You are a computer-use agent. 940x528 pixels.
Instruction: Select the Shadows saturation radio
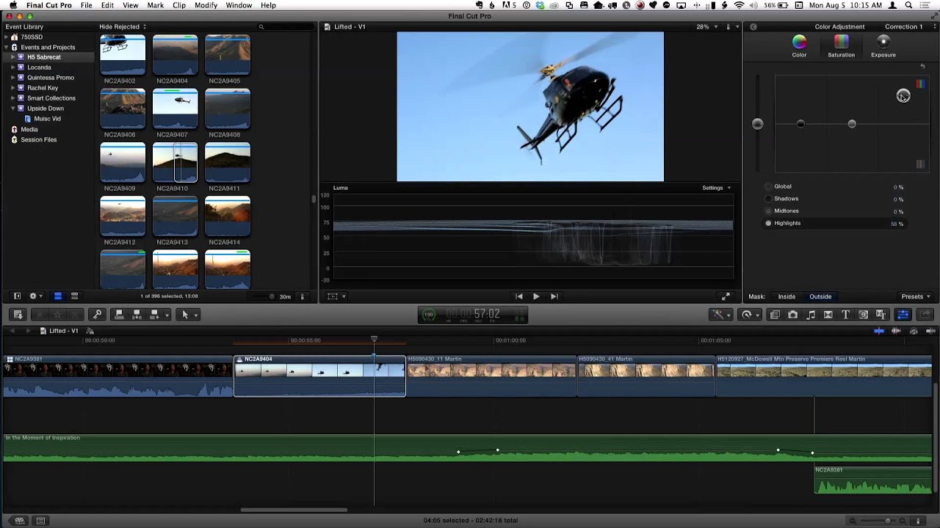[x=769, y=199]
